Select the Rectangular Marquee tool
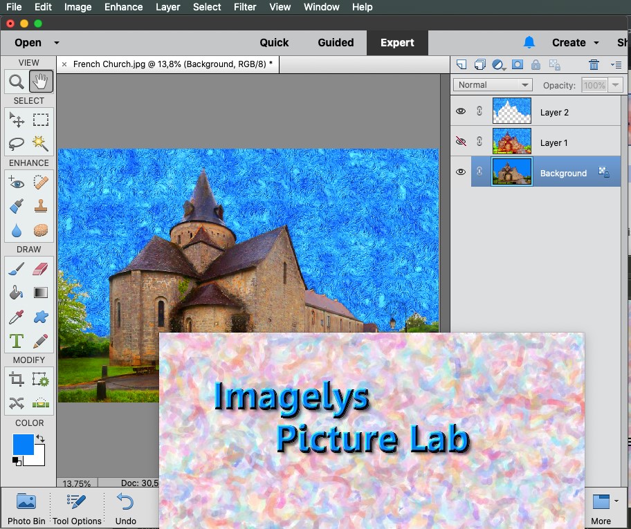 41,120
